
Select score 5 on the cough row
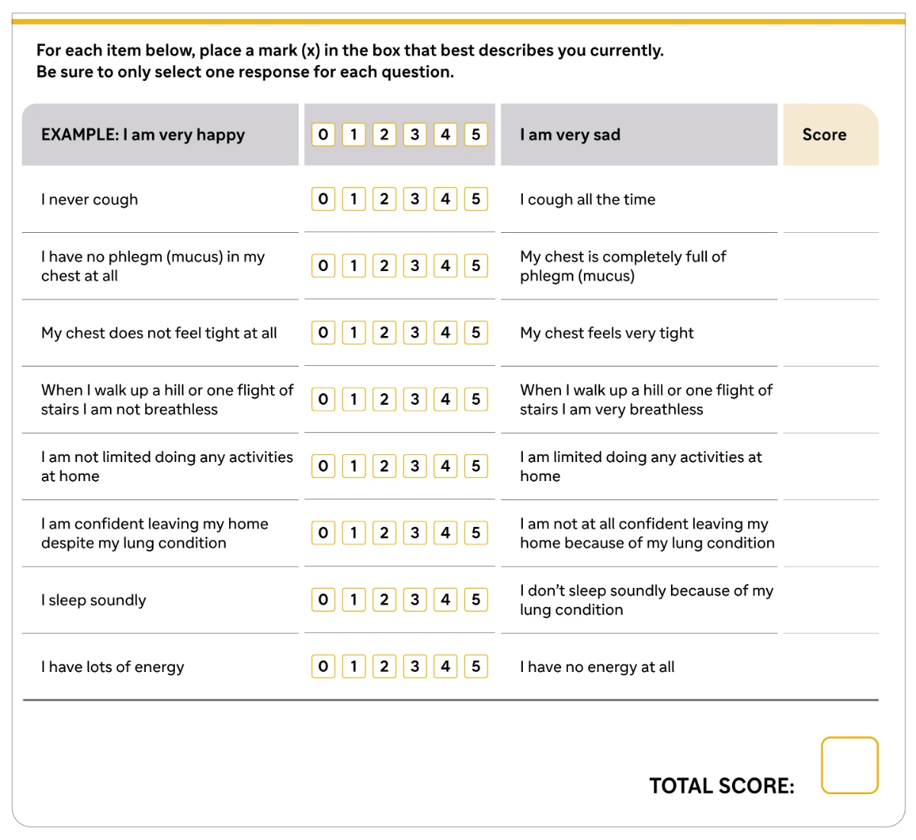(476, 199)
